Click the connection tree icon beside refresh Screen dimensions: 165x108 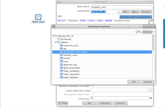[140, 32]
